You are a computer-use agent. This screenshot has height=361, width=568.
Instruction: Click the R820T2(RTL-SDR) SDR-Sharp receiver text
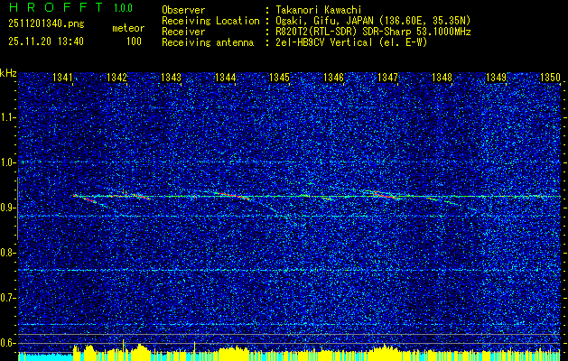[x=373, y=32]
